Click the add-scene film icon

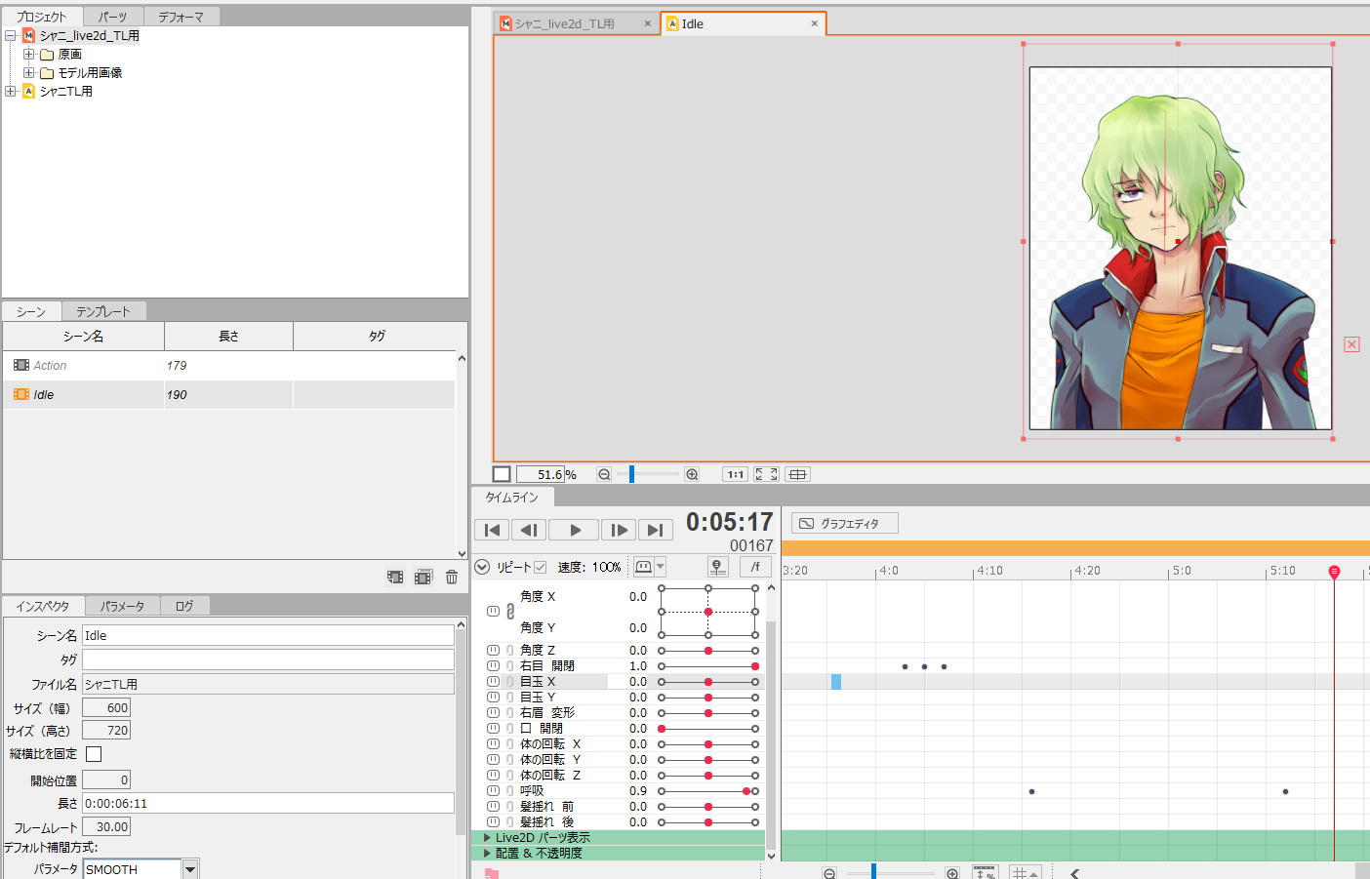click(x=395, y=577)
